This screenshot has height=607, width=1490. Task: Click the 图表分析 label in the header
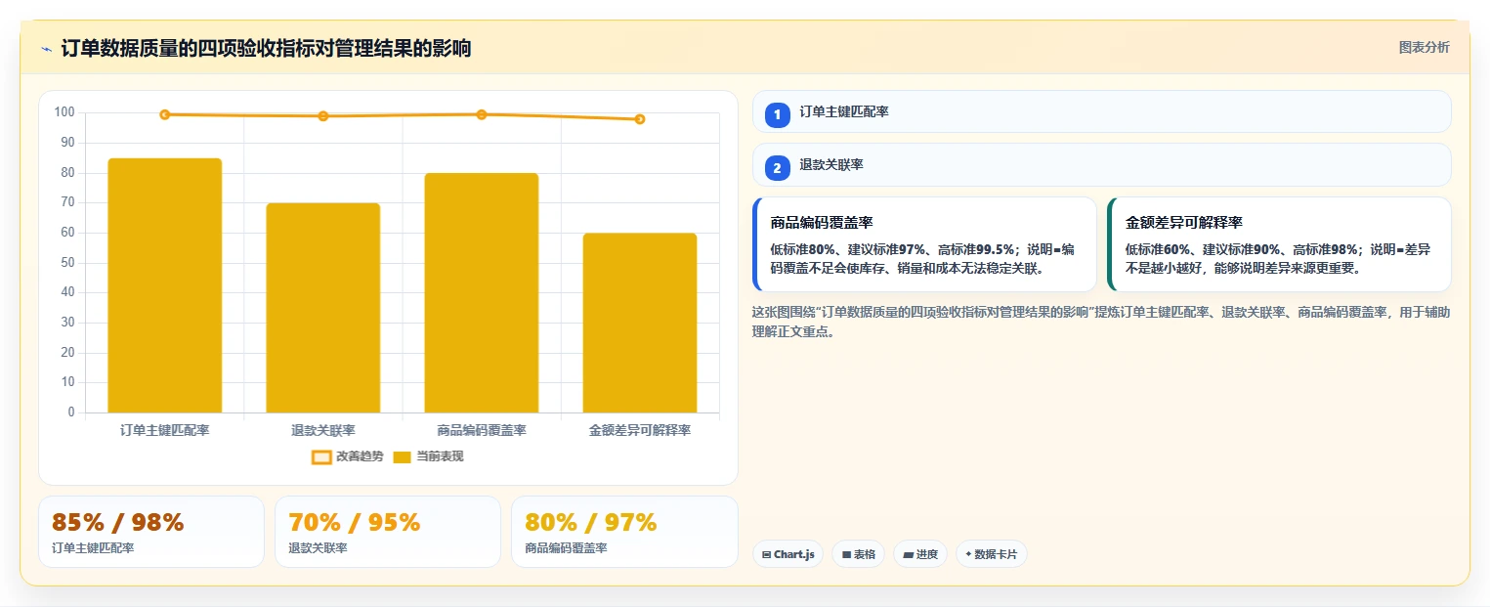click(1424, 47)
